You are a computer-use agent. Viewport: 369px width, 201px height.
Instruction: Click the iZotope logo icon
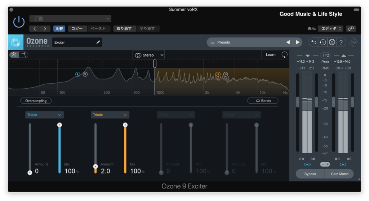pyautogui.click(x=353, y=43)
